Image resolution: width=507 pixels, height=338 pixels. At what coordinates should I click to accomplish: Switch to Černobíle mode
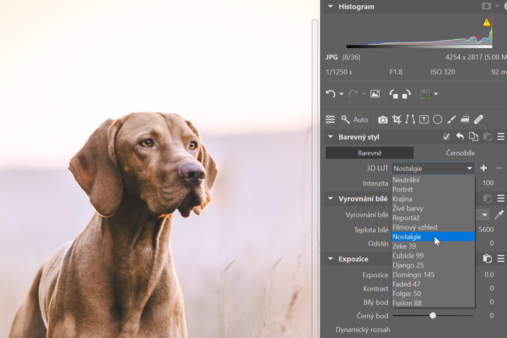460,153
